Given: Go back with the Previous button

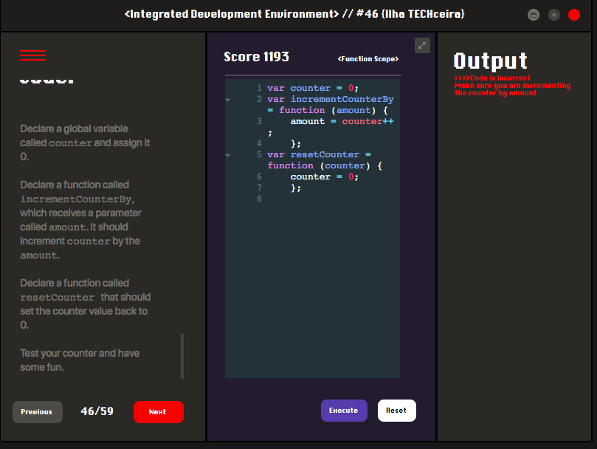Looking at the screenshot, I should click(x=38, y=411).
